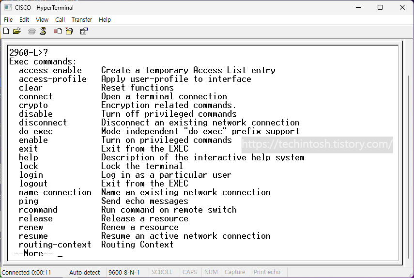
Task: Click the 'disconnect' command text
Action: click(x=43, y=123)
